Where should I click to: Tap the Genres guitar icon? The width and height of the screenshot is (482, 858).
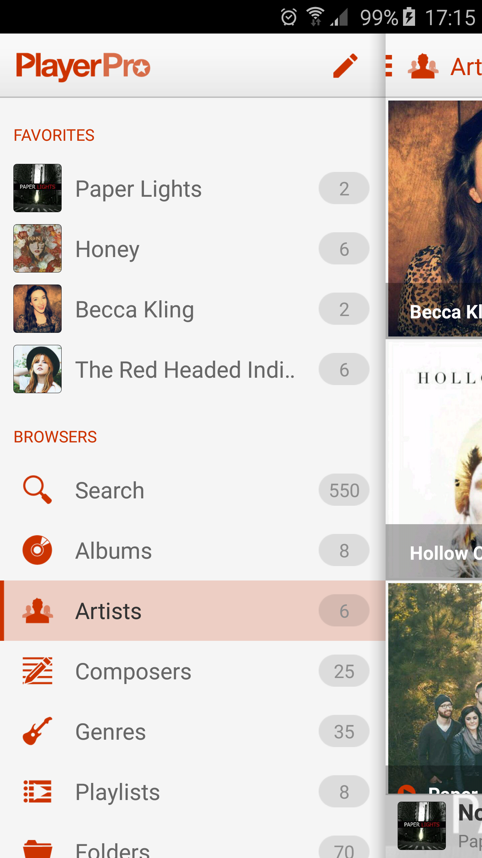(x=37, y=731)
